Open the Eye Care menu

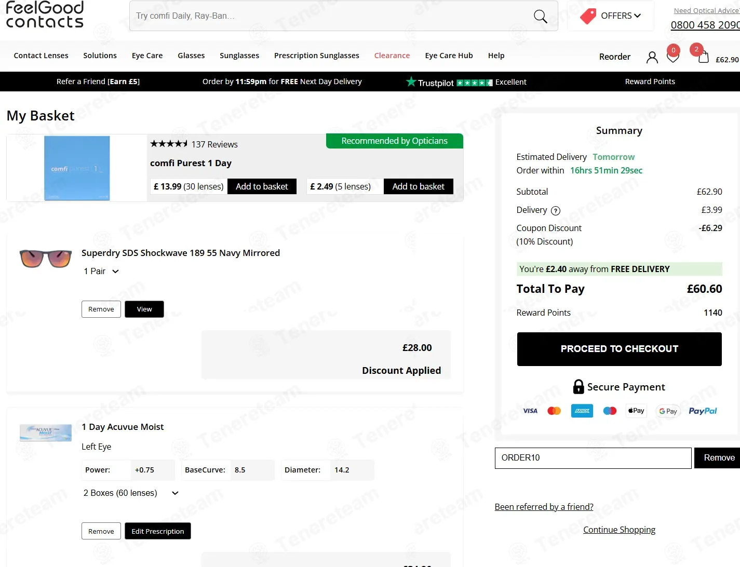click(147, 56)
